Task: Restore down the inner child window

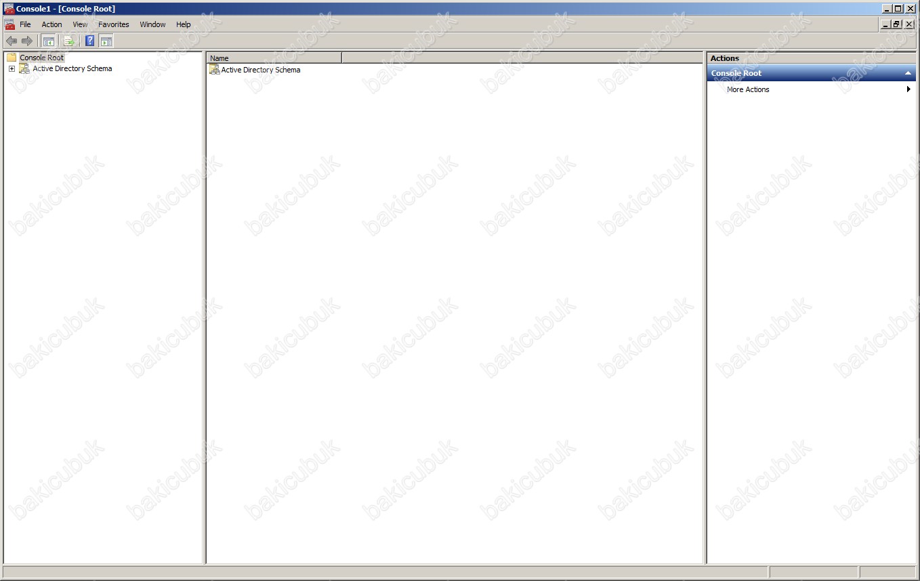Action: 897,24
